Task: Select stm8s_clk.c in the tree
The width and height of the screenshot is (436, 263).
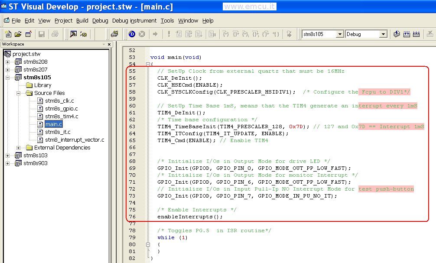Action: point(59,101)
